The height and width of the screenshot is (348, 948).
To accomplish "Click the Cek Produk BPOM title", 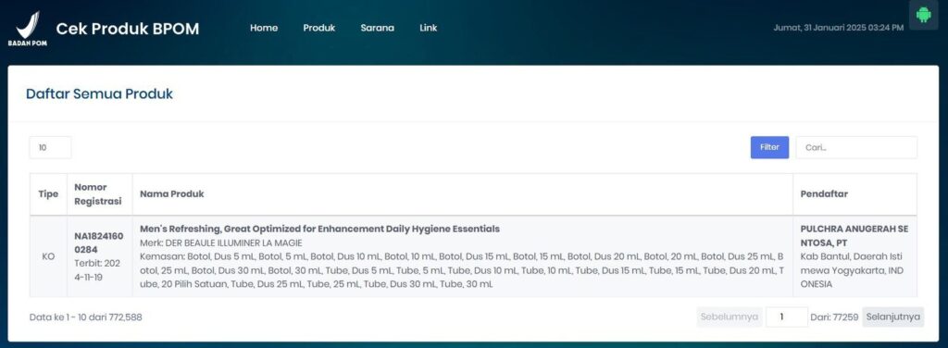I will [x=128, y=29].
